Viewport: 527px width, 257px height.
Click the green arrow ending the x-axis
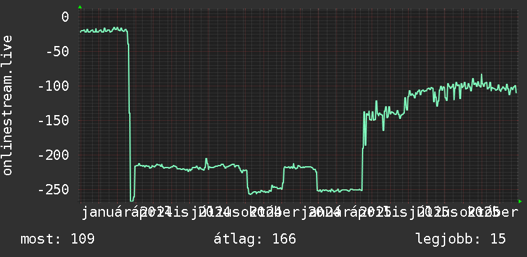click(520, 201)
